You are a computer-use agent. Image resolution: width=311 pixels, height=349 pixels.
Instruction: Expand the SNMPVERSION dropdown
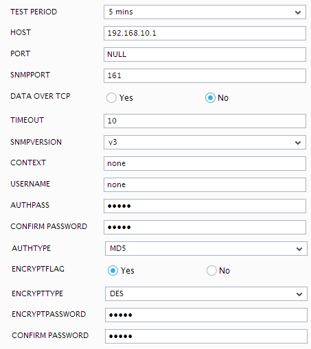205,142
